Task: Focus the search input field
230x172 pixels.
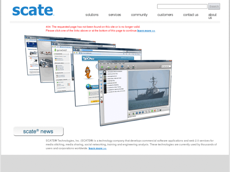Action: point(182,6)
